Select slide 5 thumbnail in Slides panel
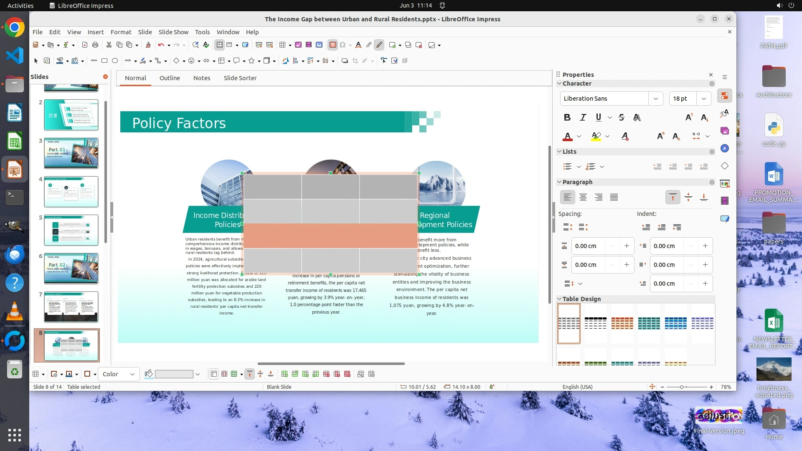The height and width of the screenshot is (451, 802). coord(71,230)
